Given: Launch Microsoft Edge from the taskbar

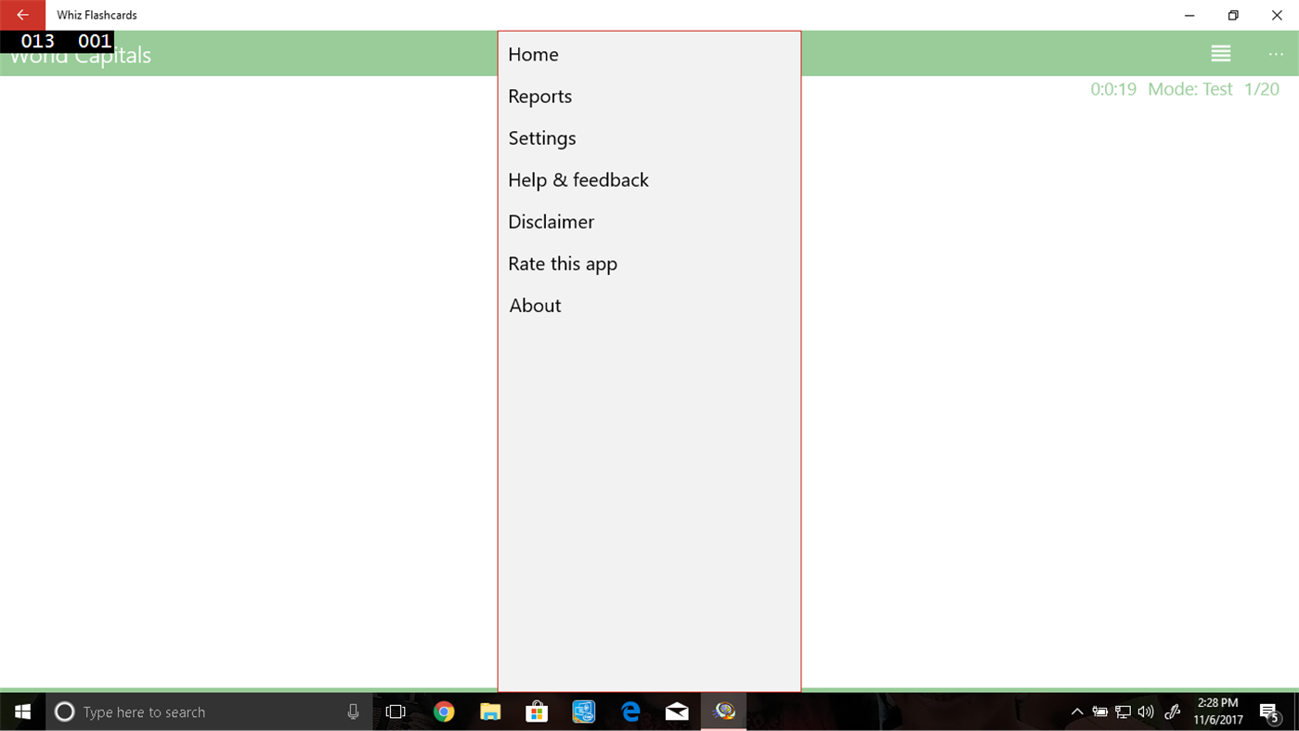Looking at the screenshot, I should 630,711.
